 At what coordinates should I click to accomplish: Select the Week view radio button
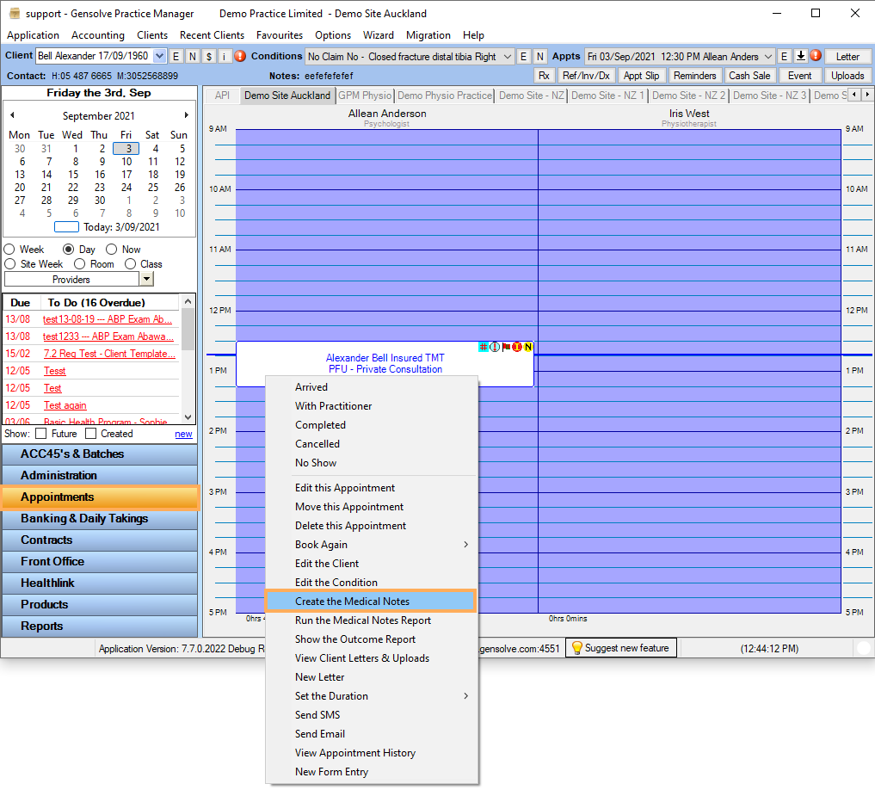tap(9, 250)
